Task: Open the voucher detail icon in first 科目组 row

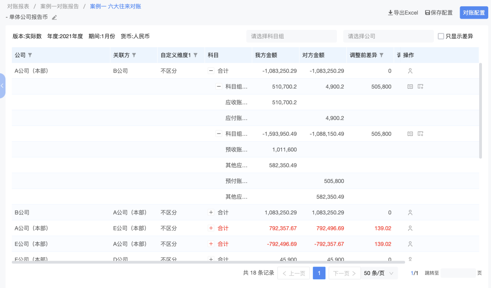Action: (x=410, y=86)
